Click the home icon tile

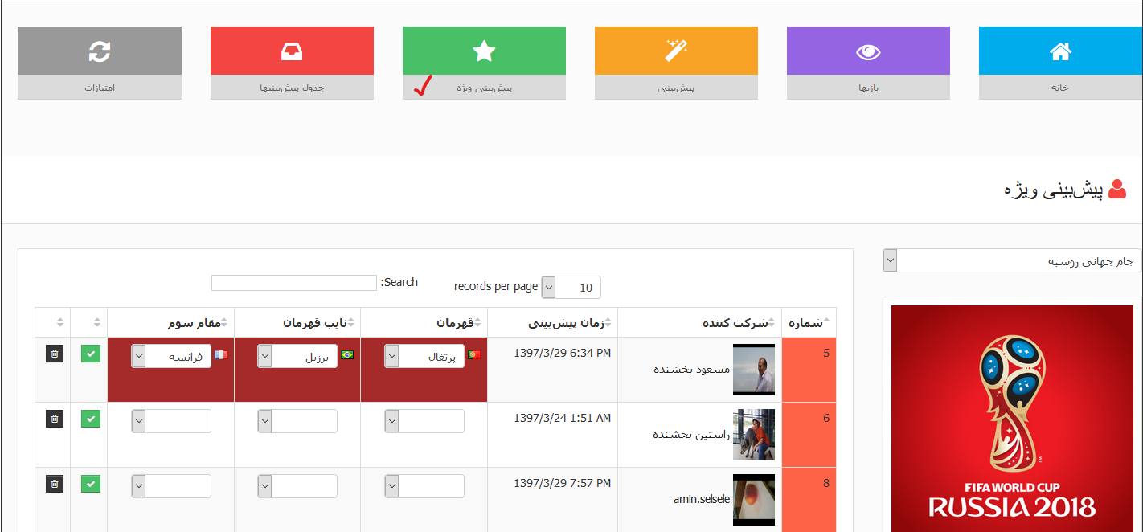1060,51
